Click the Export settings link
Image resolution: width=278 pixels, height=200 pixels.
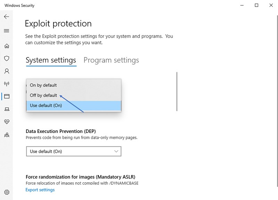coord(40,190)
